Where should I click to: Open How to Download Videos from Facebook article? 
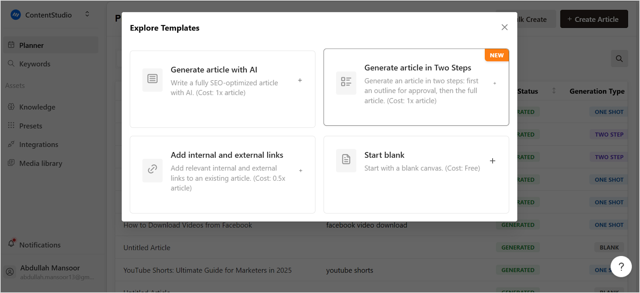coord(188,225)
